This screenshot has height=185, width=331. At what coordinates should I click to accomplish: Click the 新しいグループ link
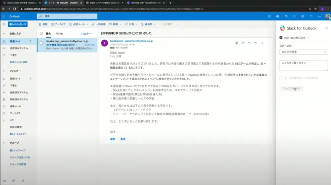(18, 150)
